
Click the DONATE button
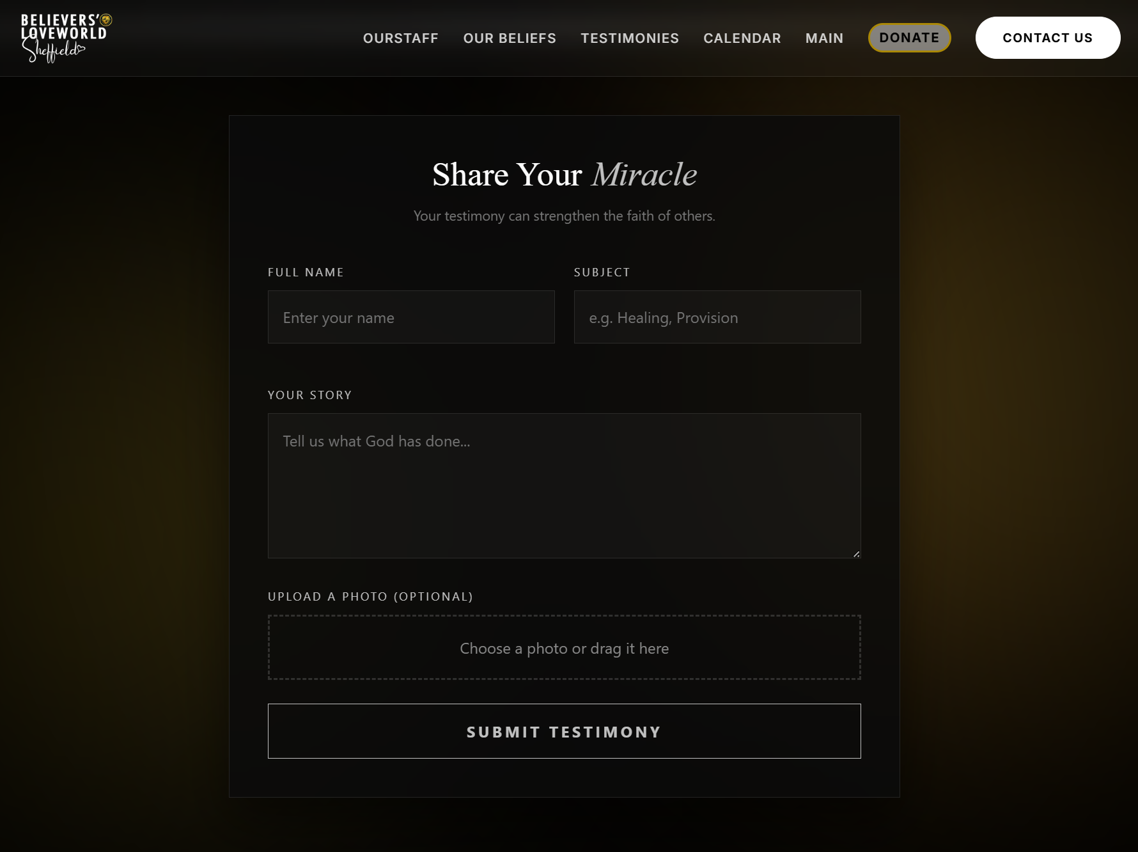point(909,38)
